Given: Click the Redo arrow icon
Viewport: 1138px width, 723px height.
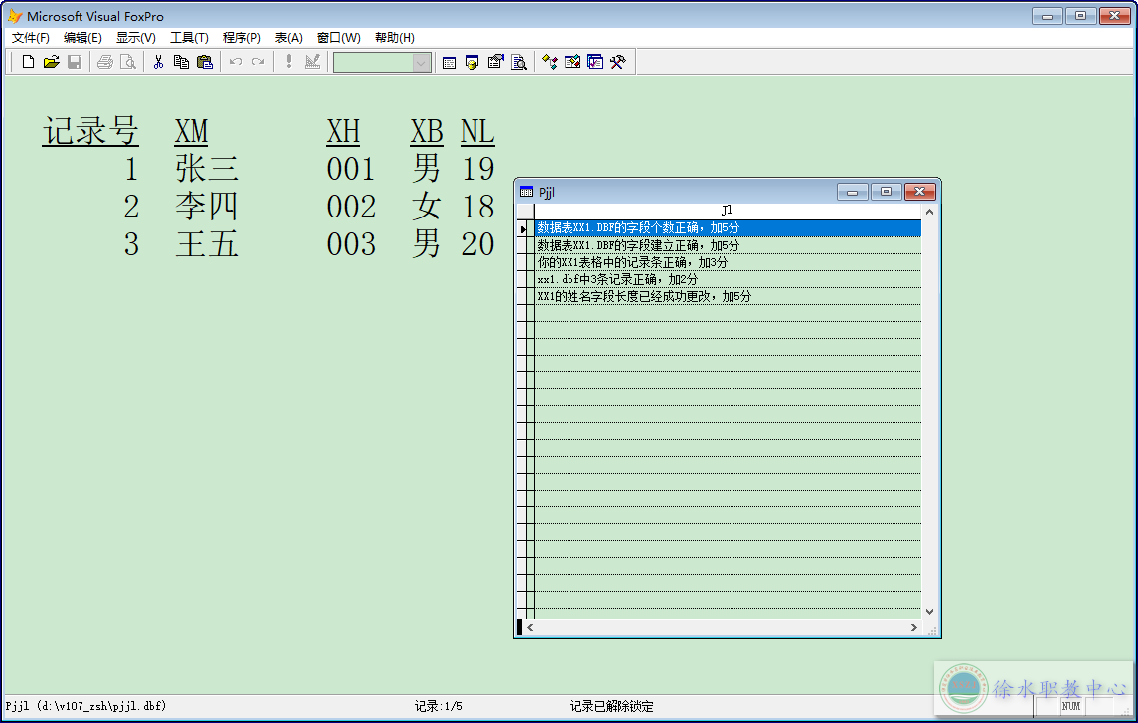Looking at the screenshot, I should [x=258, y=62].
